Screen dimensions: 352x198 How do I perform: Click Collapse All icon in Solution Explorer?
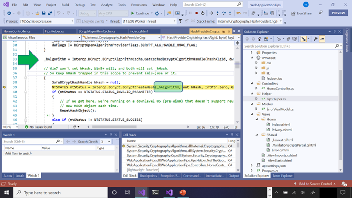click(288, 39)
